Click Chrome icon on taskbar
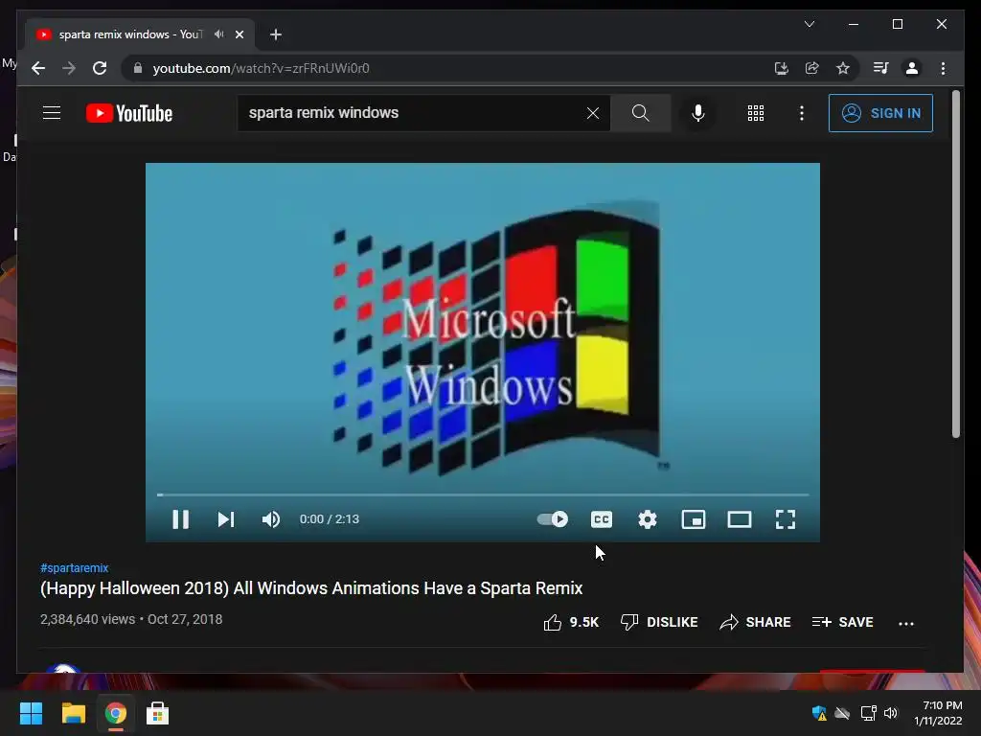Screen dimensions: 981x736 116,713
